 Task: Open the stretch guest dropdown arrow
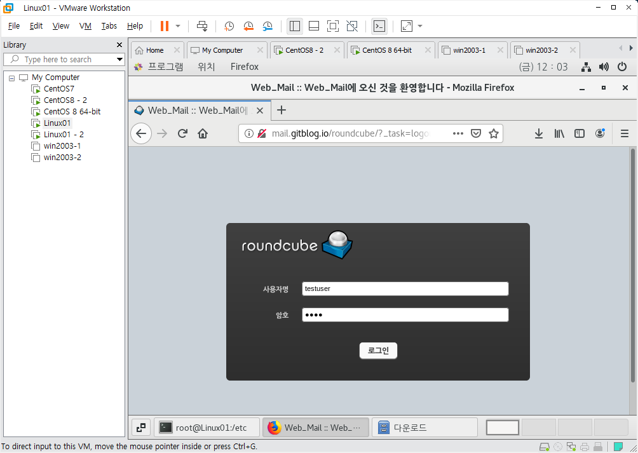[420, 26]
